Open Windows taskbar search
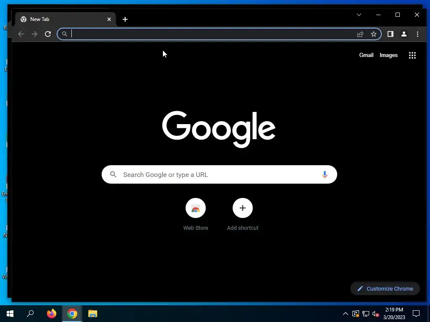The width and height of the screenshot is (430, 322). pyautogui.click(x=30, y=314)
